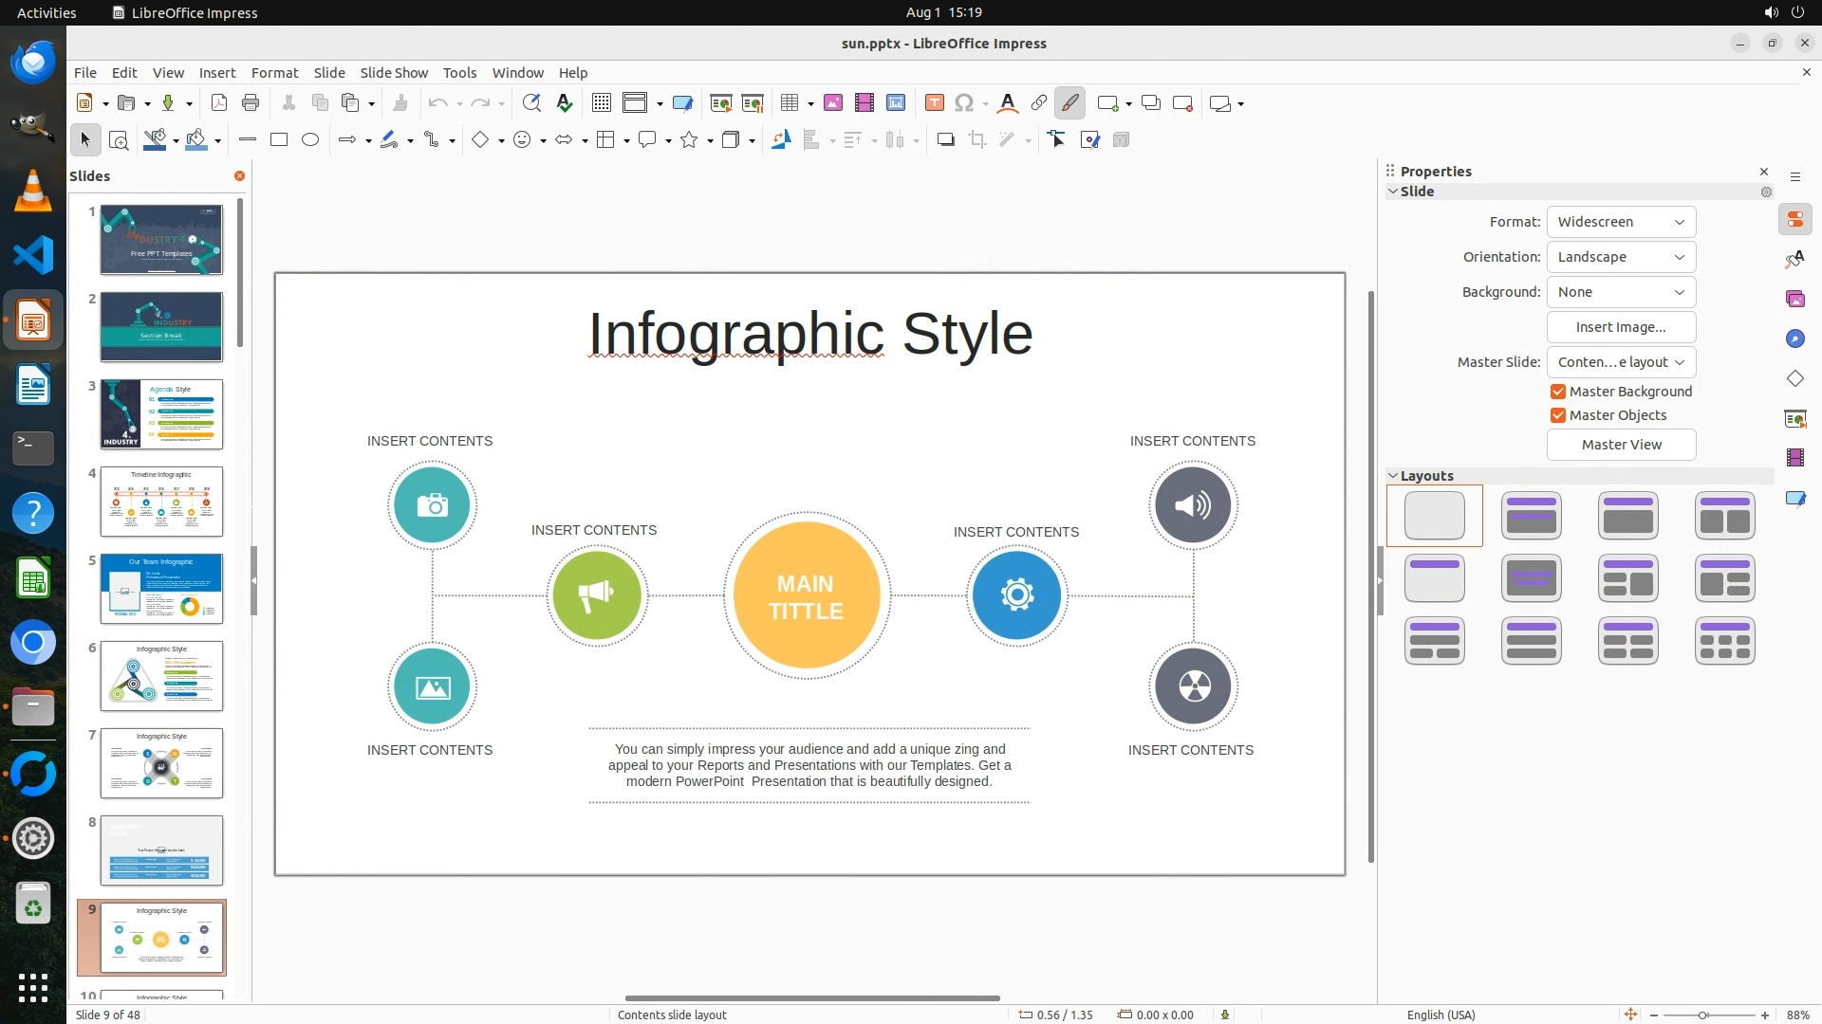
Task: Click the Export as PDF icon
Action: 219,103
